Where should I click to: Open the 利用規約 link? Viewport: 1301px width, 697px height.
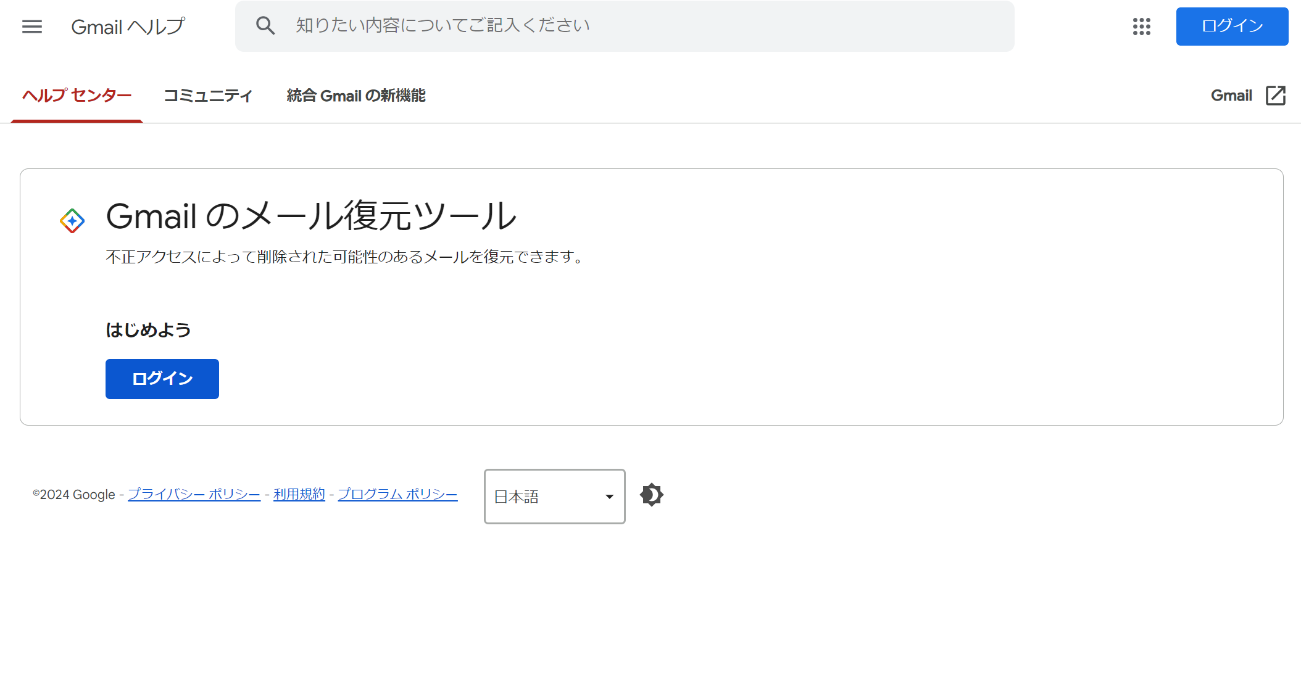(x=299, y=494)
